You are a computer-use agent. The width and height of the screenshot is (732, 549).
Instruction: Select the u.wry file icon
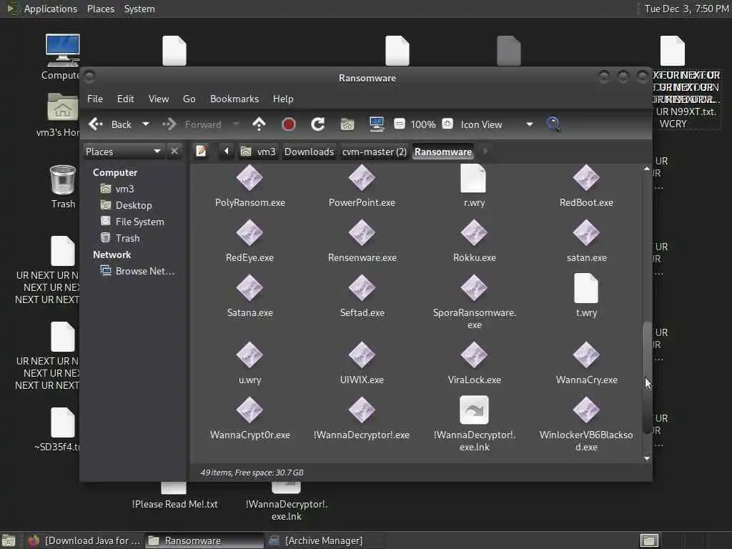tap(249, 355)
